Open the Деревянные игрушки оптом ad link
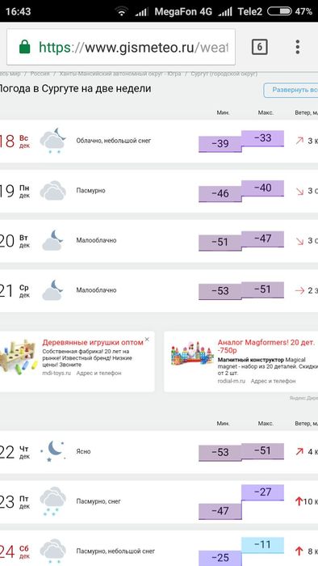Image resolution: width=318 pixels, height=566 pixels. coord(93,342)
